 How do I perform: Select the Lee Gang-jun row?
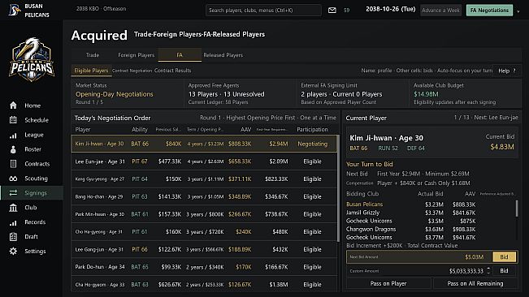(x=204, y=249)
